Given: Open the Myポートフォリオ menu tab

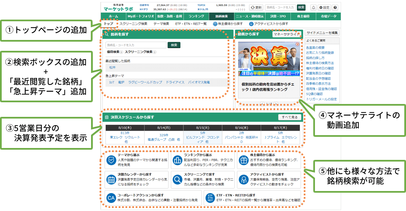Looking at the screenshot, I should click(x=141, y=16).
